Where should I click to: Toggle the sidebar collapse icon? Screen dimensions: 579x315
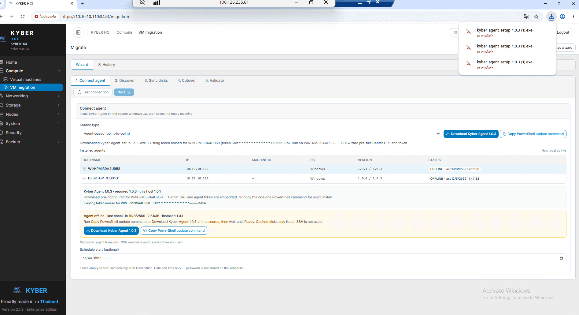tap(78, 32)
